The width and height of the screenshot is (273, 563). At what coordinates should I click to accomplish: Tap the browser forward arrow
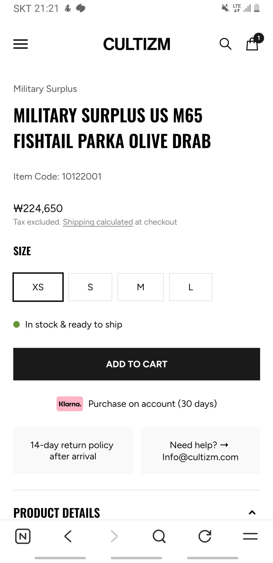click(114, 536)
